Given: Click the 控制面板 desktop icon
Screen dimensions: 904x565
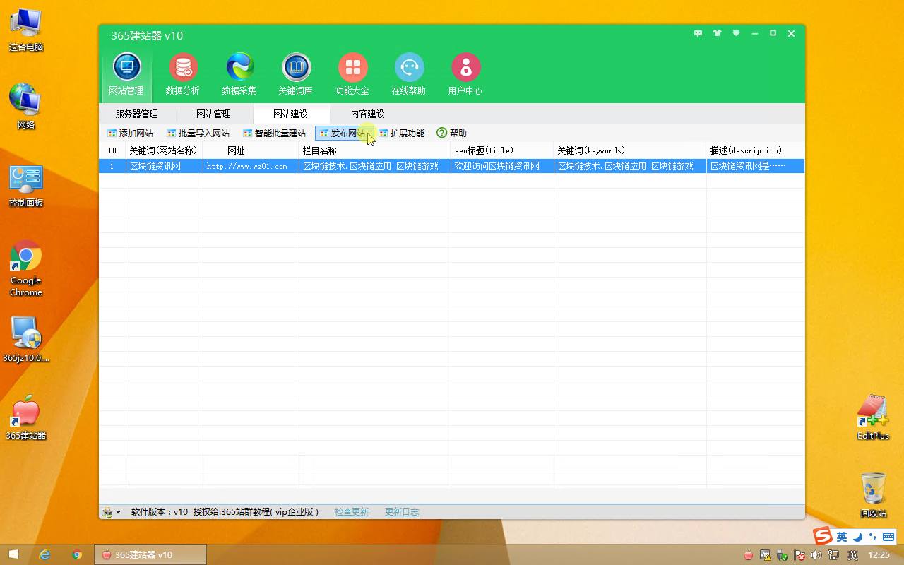Looking at the screenshot, I should (x=26, y=185).
